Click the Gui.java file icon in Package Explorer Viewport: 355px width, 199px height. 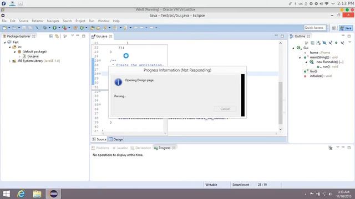tap(24, 56)
